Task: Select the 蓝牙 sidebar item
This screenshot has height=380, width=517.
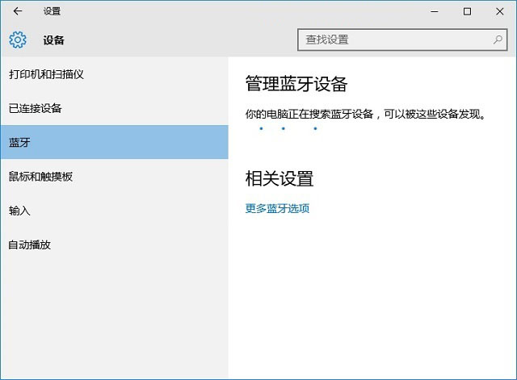Action: pyautogui.click(x=115, y=142)
